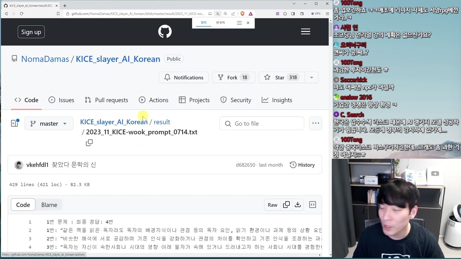The height and width of the screenshot is (259, 461).
Task: Click the vkehfdl1 author avatar
Action: tap(19, 165)
